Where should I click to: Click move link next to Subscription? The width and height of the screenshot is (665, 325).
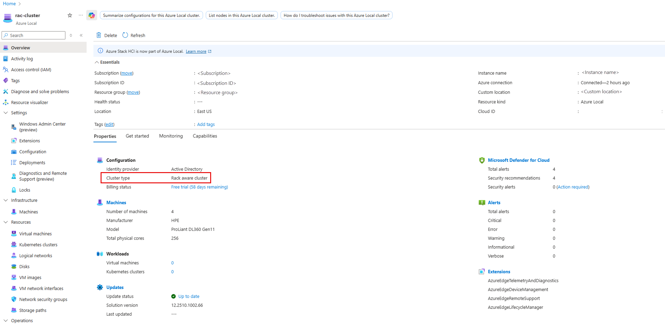click(127, 73)
